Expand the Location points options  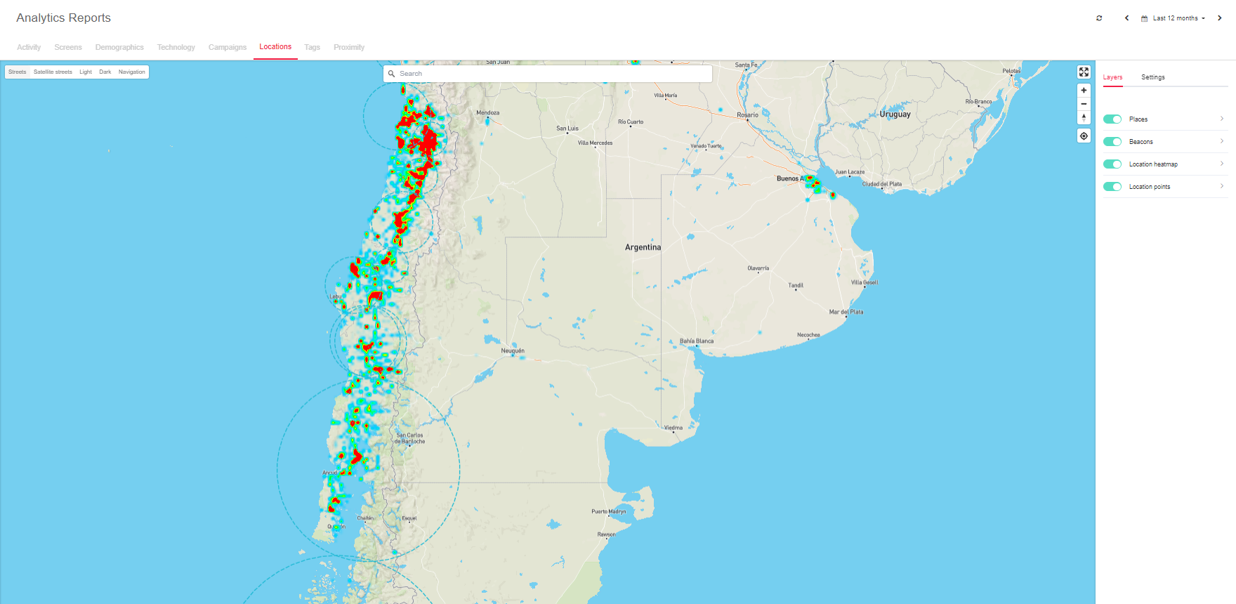click(x=1222, y=186)
